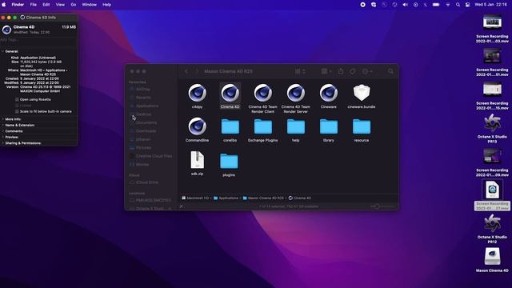Image resolution: width=512 pixels, height=288 pixels.
Task: Toggle the Locked checkbox in Info window
Action: pos(17,106)
